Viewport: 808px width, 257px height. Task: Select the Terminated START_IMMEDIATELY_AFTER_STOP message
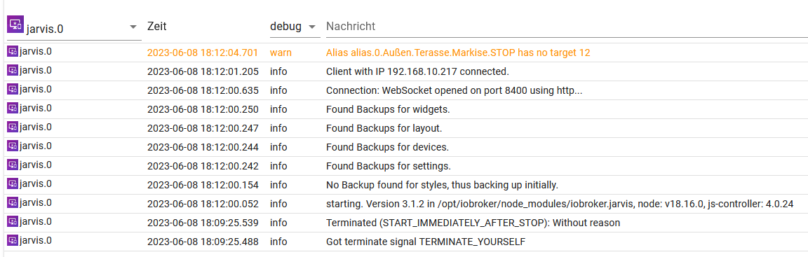pyautogui.click(x=473, y=223)
